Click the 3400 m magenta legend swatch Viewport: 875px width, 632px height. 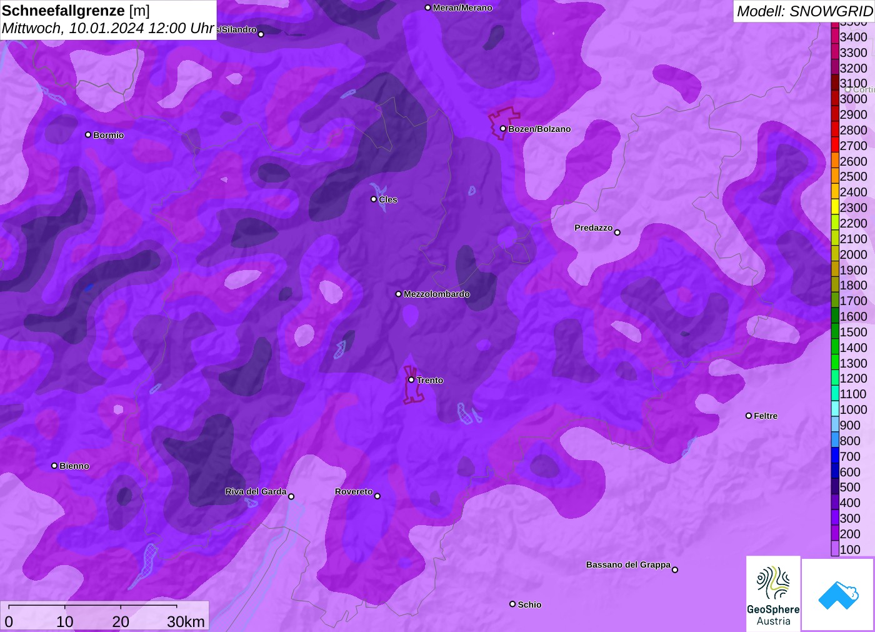click(835, 37)
